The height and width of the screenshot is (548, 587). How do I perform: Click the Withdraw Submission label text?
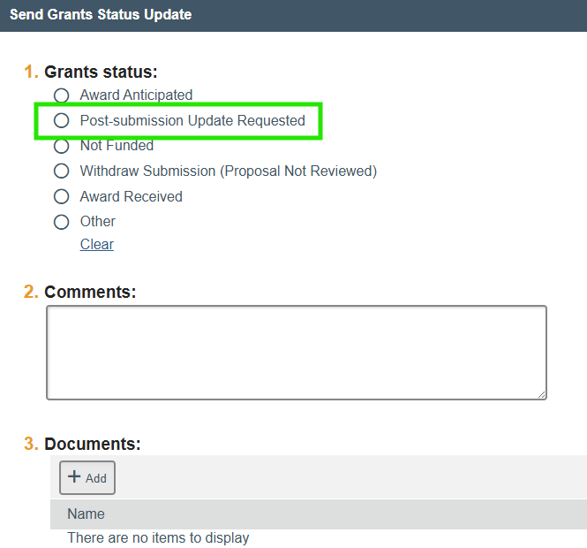[x=228, y=171]
